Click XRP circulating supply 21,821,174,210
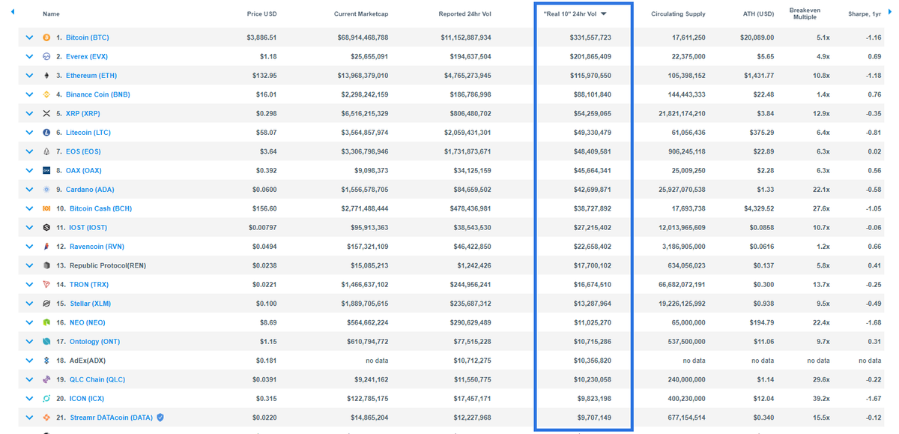 [x=682, y=113]
